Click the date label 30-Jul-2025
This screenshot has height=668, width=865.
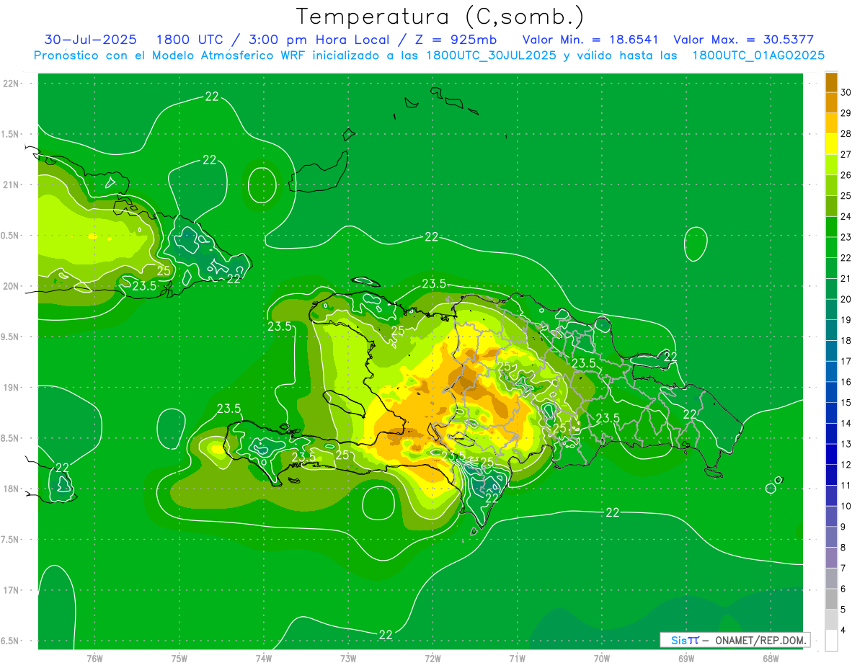pos(90,40)
